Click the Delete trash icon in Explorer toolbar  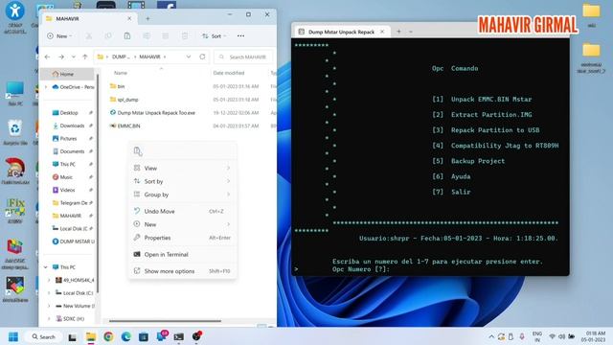[185, 36]
